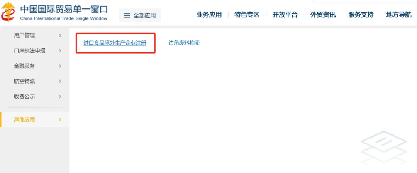Screen dimensions: 417x173
Task: Expand the 航空物流 chevron arrow
Action: pos(60,81)
